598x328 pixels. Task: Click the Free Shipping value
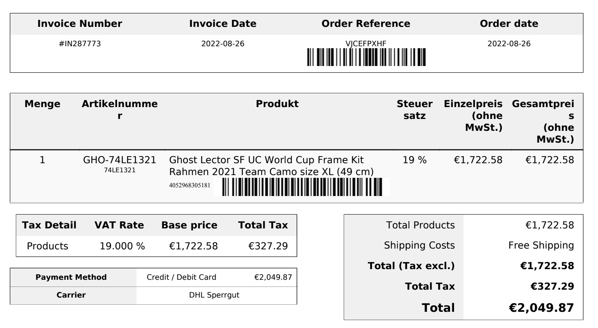[541, 245]
